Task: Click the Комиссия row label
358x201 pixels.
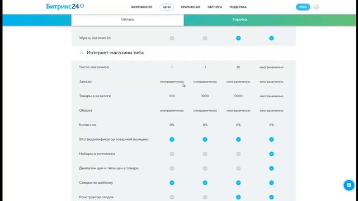Action: (87, 125)
